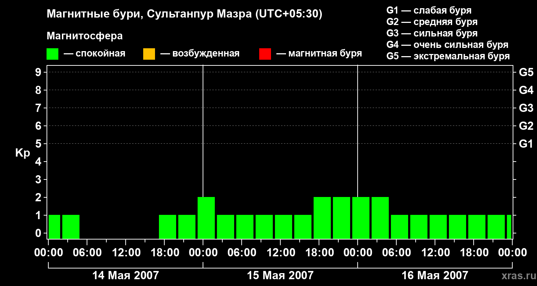This screenshot has height=286, width=537.
Task: Click the «Kp» axis title
Action: 23,153
